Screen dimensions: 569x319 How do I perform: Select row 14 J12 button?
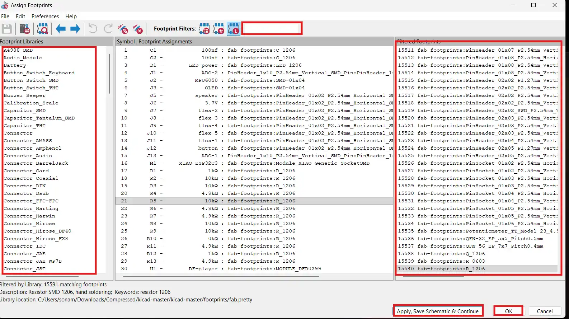click(254, 148)
